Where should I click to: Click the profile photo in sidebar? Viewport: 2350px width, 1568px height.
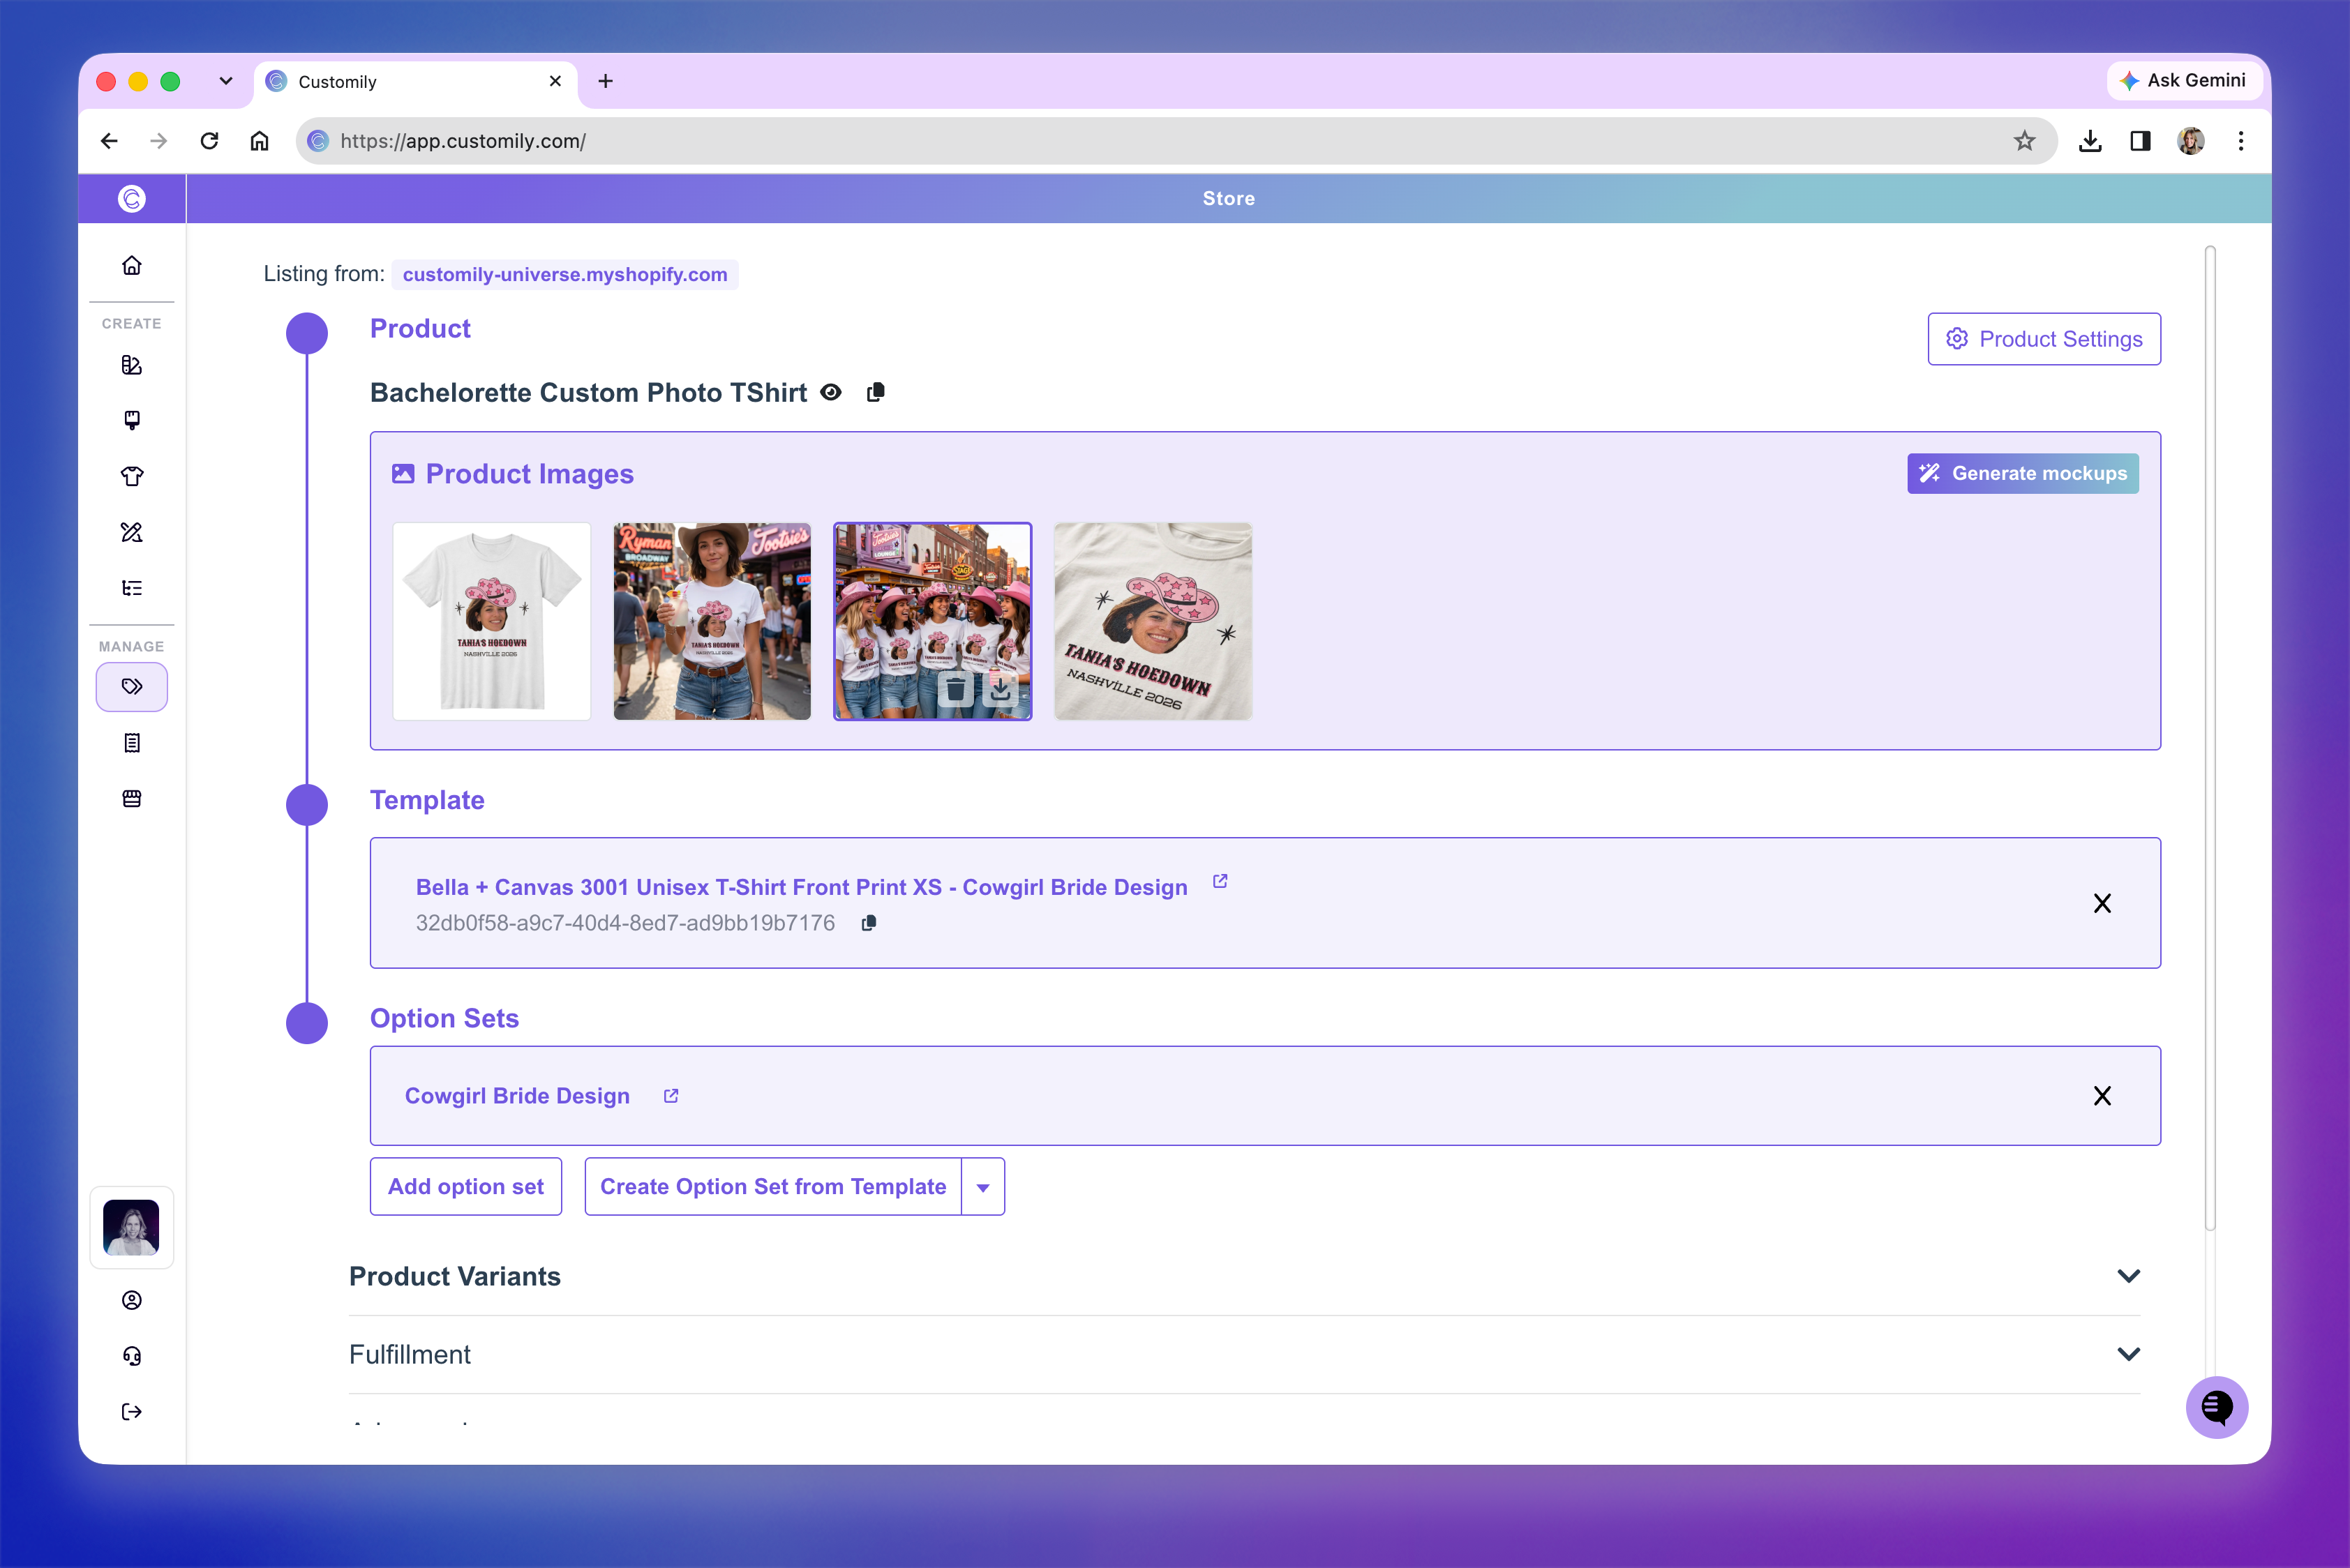click(x=131, y=1227)
